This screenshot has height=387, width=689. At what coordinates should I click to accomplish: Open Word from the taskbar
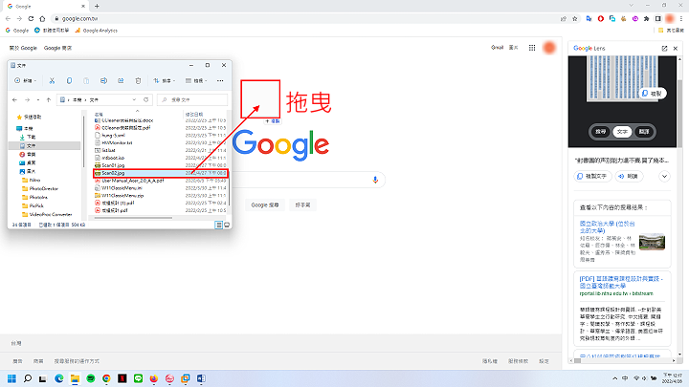pyautogui.click(x=201, y=378)
